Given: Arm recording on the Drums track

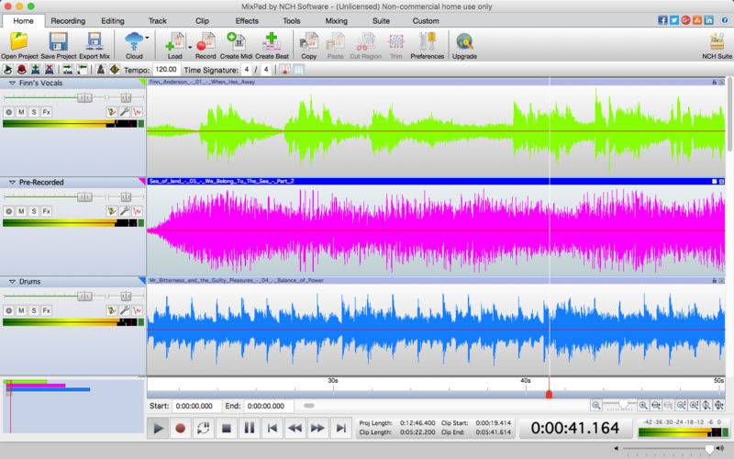Looking at the screenshot, I should (x=8, y=310).
